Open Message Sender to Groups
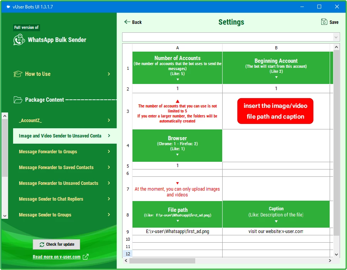This screenshot has height=270, width=347. tap(65, 215)
